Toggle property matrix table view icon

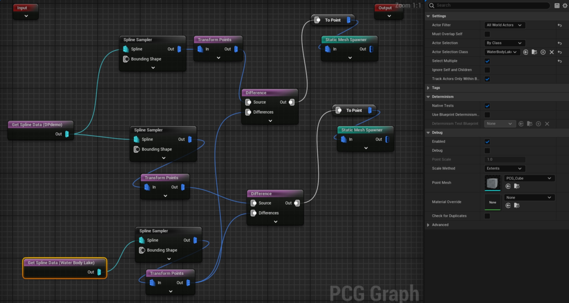[557, 5]
